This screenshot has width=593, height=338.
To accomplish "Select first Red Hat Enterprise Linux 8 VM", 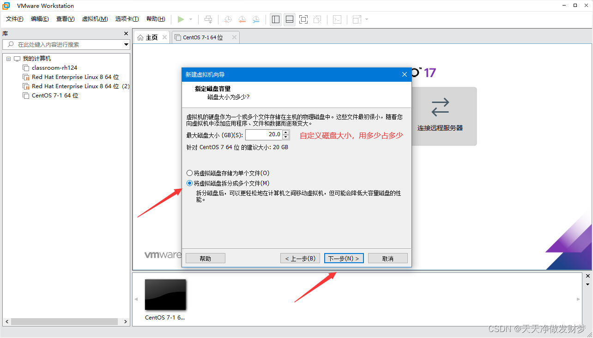I will 75,77.
